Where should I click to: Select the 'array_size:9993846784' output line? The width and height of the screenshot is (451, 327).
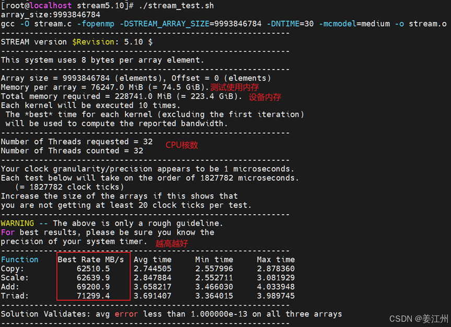pos(51,15)
